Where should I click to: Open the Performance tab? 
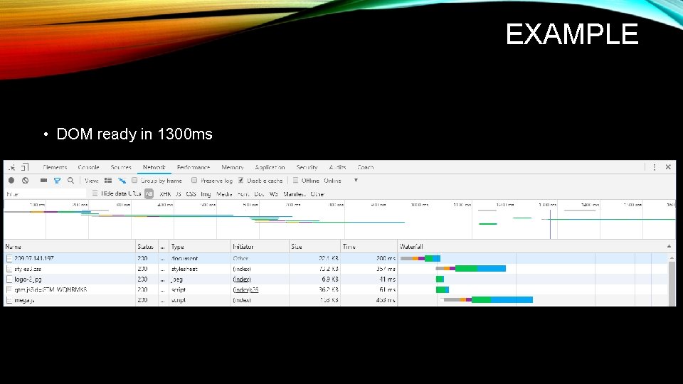(x=194, y=167)
